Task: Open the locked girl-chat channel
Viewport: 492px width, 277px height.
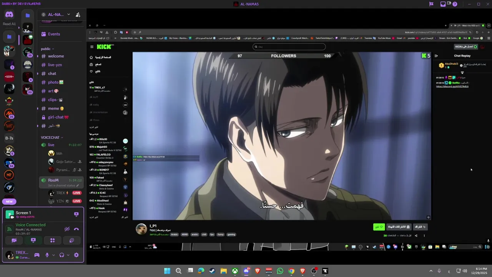Action: 61,117
